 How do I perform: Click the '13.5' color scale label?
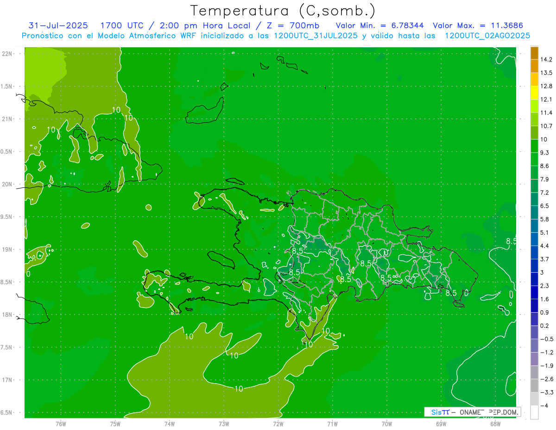point(546,73)
